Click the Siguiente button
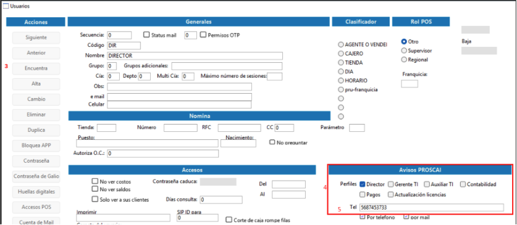Screen dimensions: 517x225 [x=36, y=38]
